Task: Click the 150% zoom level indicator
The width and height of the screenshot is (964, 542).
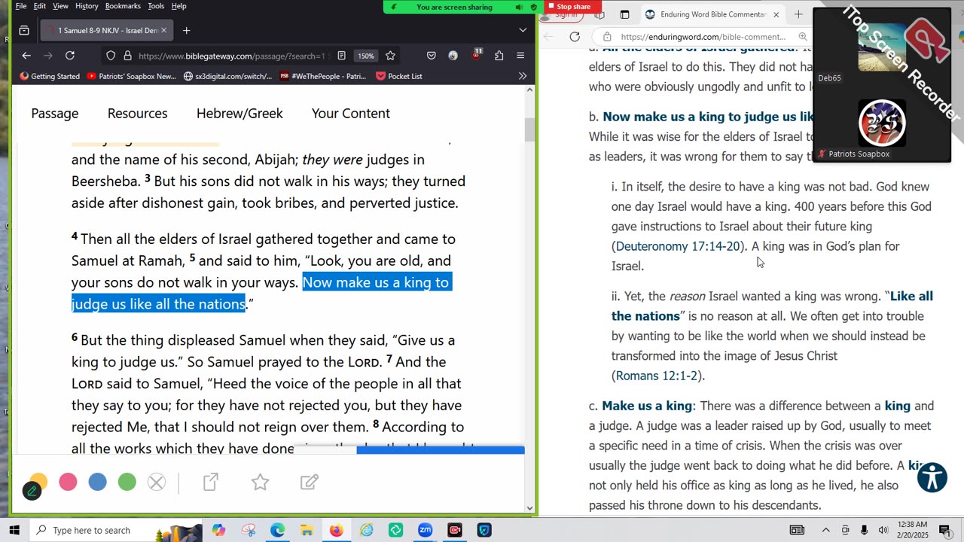Action: point(366,56)
